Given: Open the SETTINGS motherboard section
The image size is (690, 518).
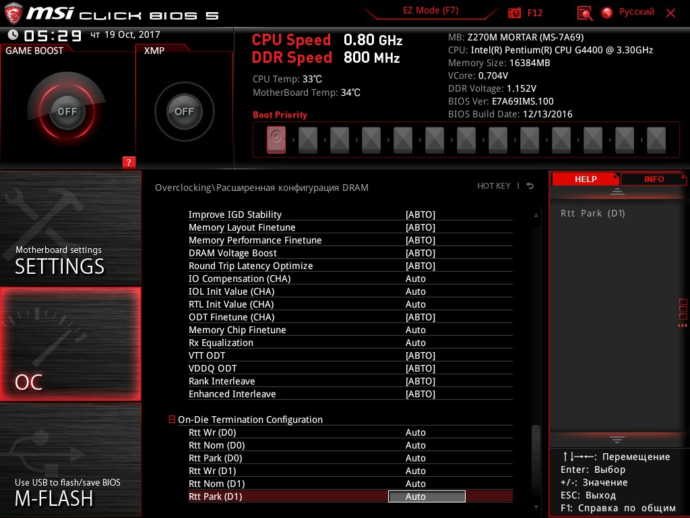Looking at the screenshot, I should tap(70, 228).
